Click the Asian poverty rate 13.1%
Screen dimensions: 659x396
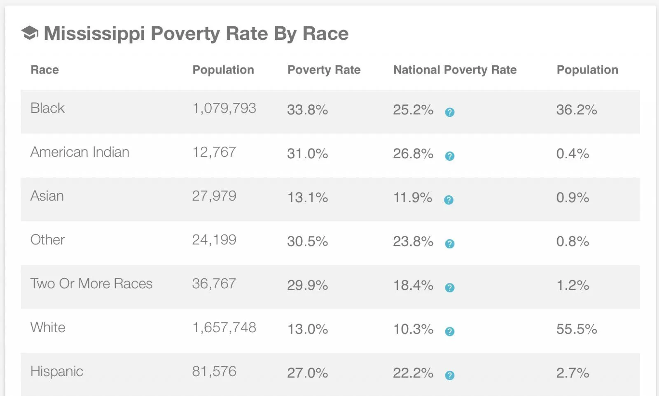(307, 198)
